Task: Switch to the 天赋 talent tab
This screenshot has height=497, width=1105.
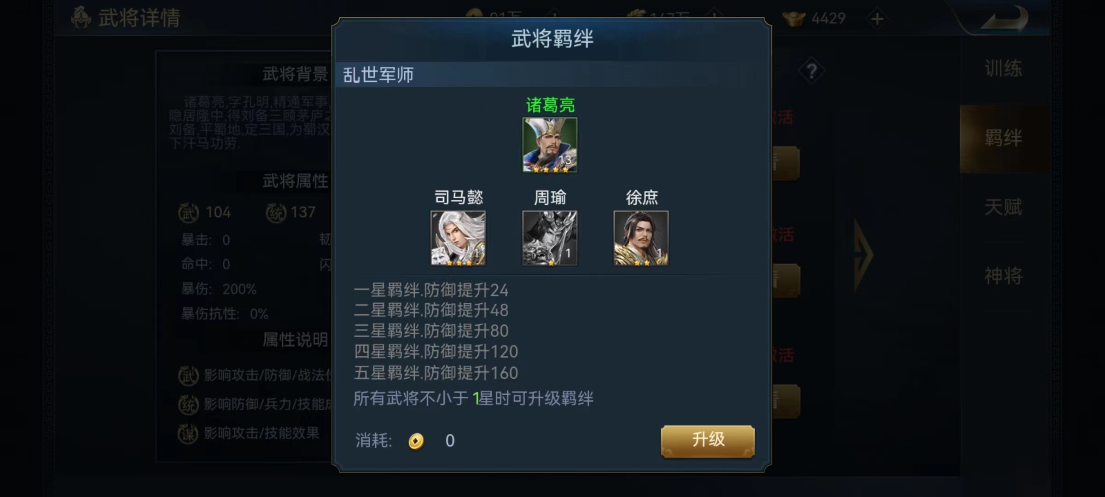Action: (x=1004, y=207)
